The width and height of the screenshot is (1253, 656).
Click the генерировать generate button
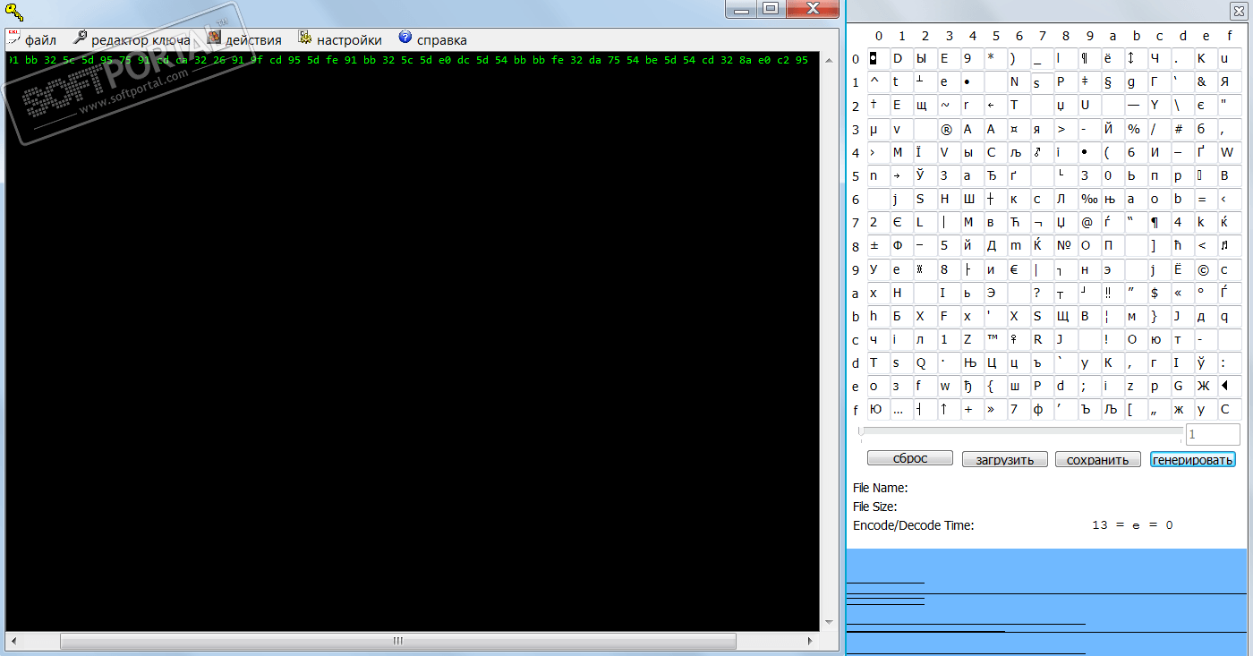point(1193,459)
